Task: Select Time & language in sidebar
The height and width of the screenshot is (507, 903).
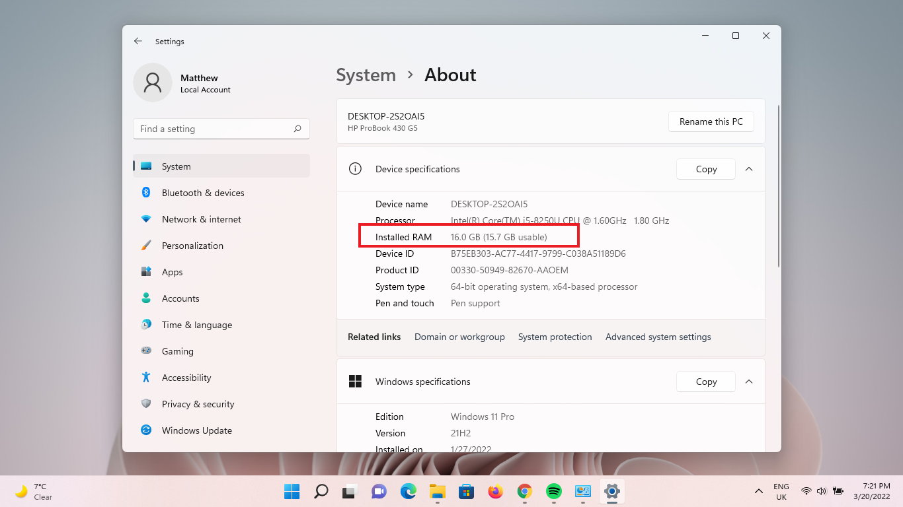Action: pos(197,325)
